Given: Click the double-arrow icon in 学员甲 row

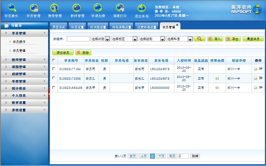Looking at the screenshot, I should pyautogui.click(x=261, y=87).
